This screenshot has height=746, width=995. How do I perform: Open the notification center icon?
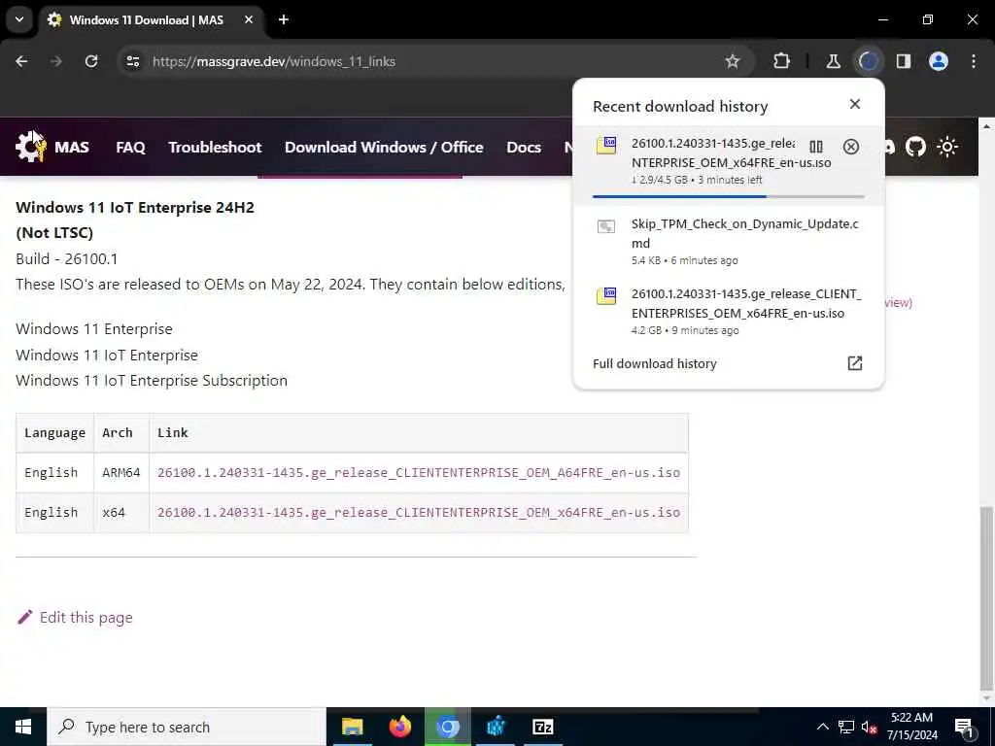coord(964,727)
